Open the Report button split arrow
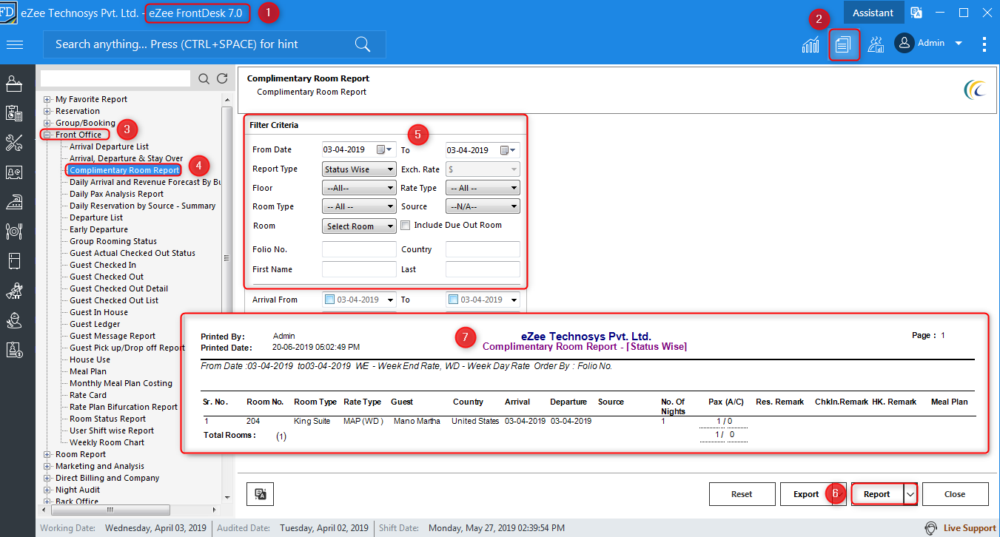The width and height of the screenshot is (1000, 537). [910, 494]
